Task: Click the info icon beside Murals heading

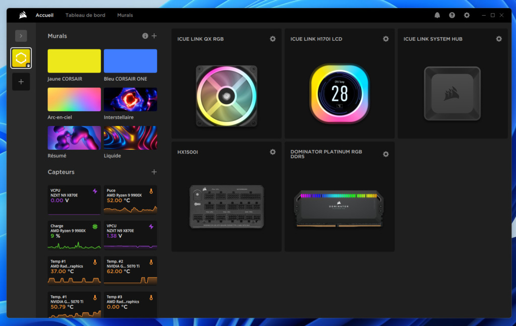Action: 145,36
